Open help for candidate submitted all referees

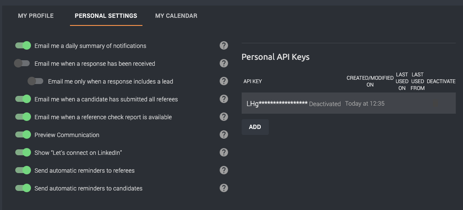point(224,99)
